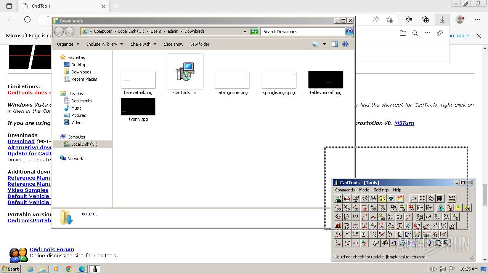Click the green refresh button in Explorer
488x274 pixels.
point(254,32)
